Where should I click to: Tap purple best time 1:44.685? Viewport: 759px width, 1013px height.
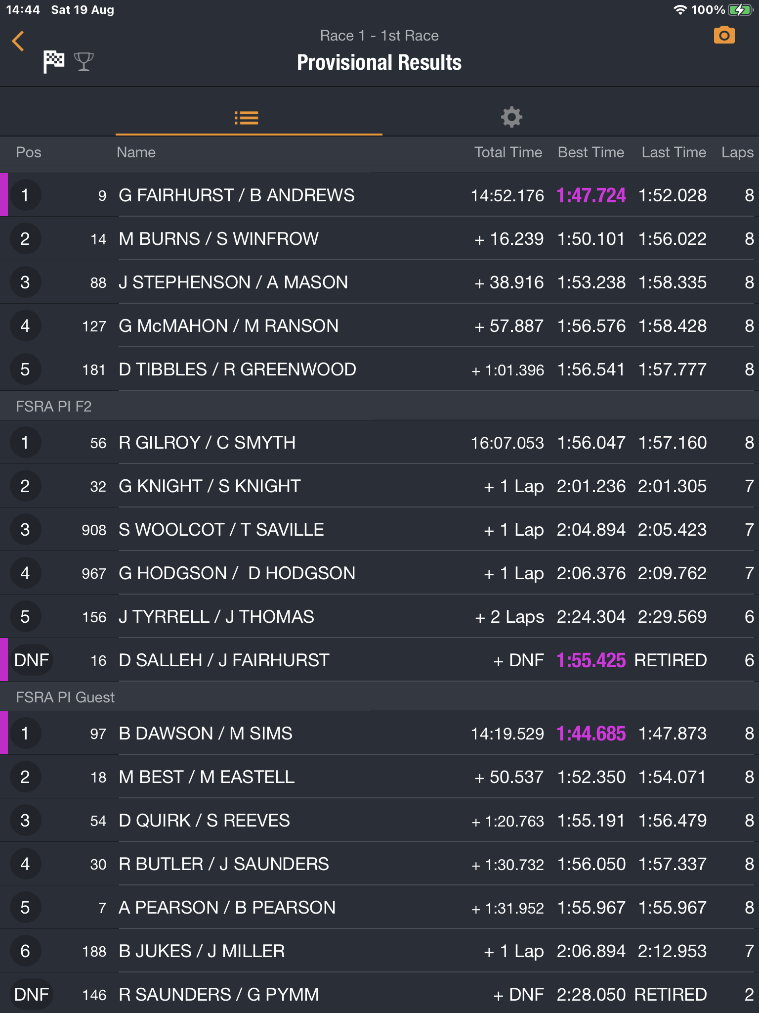pyautogui.click(x=590, y=734)
